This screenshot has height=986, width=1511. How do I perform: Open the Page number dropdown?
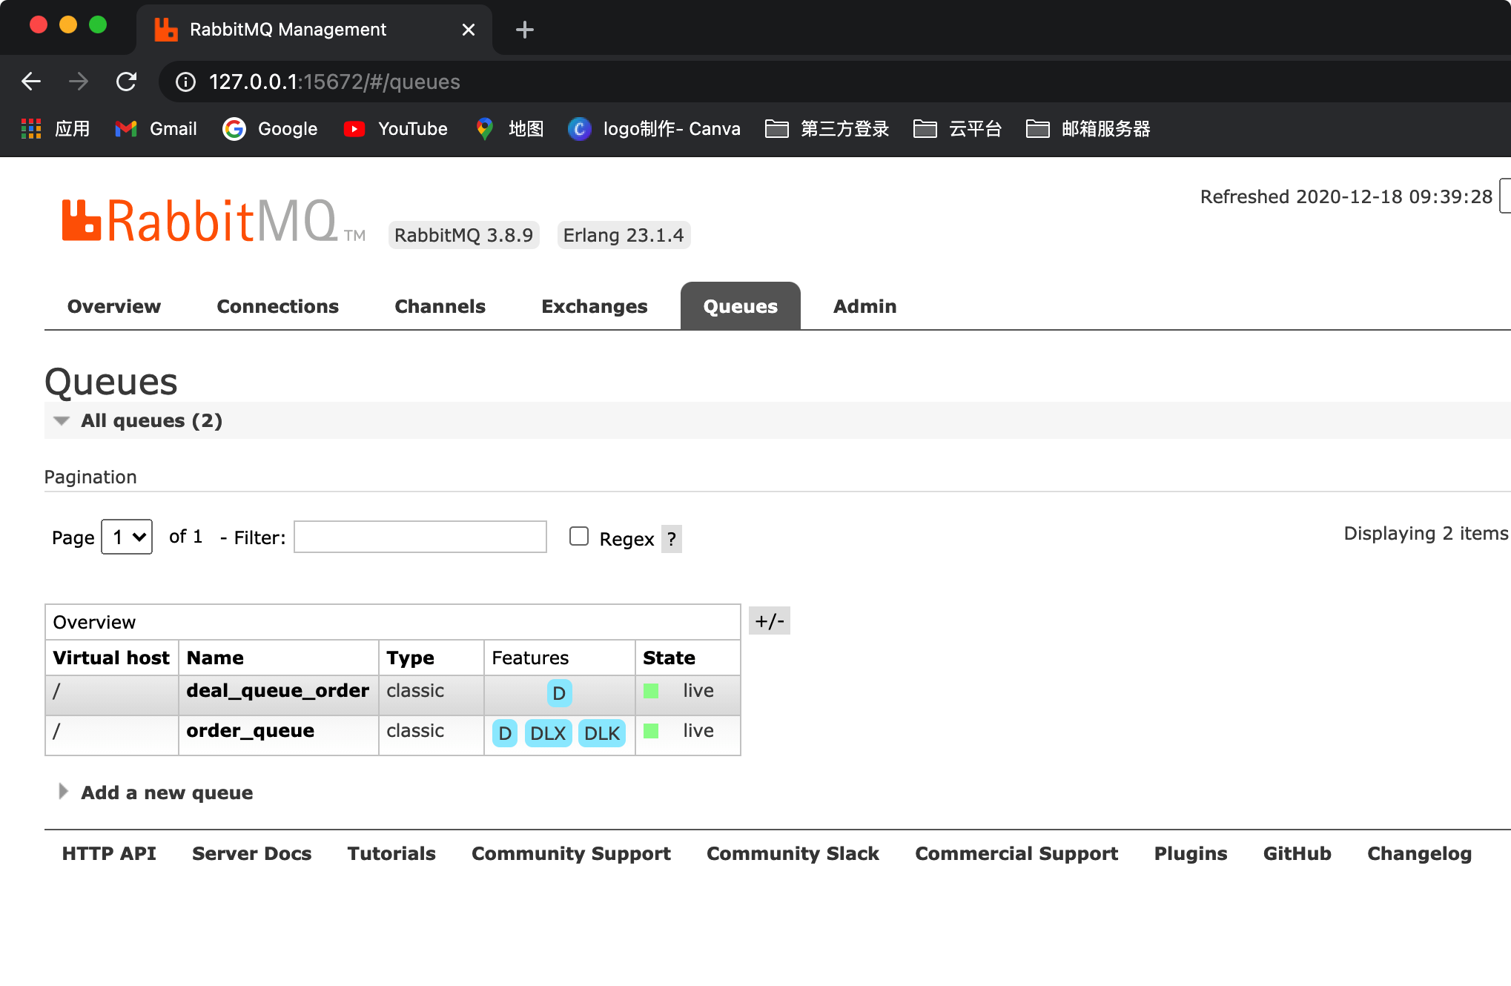[x=127, y=537]
